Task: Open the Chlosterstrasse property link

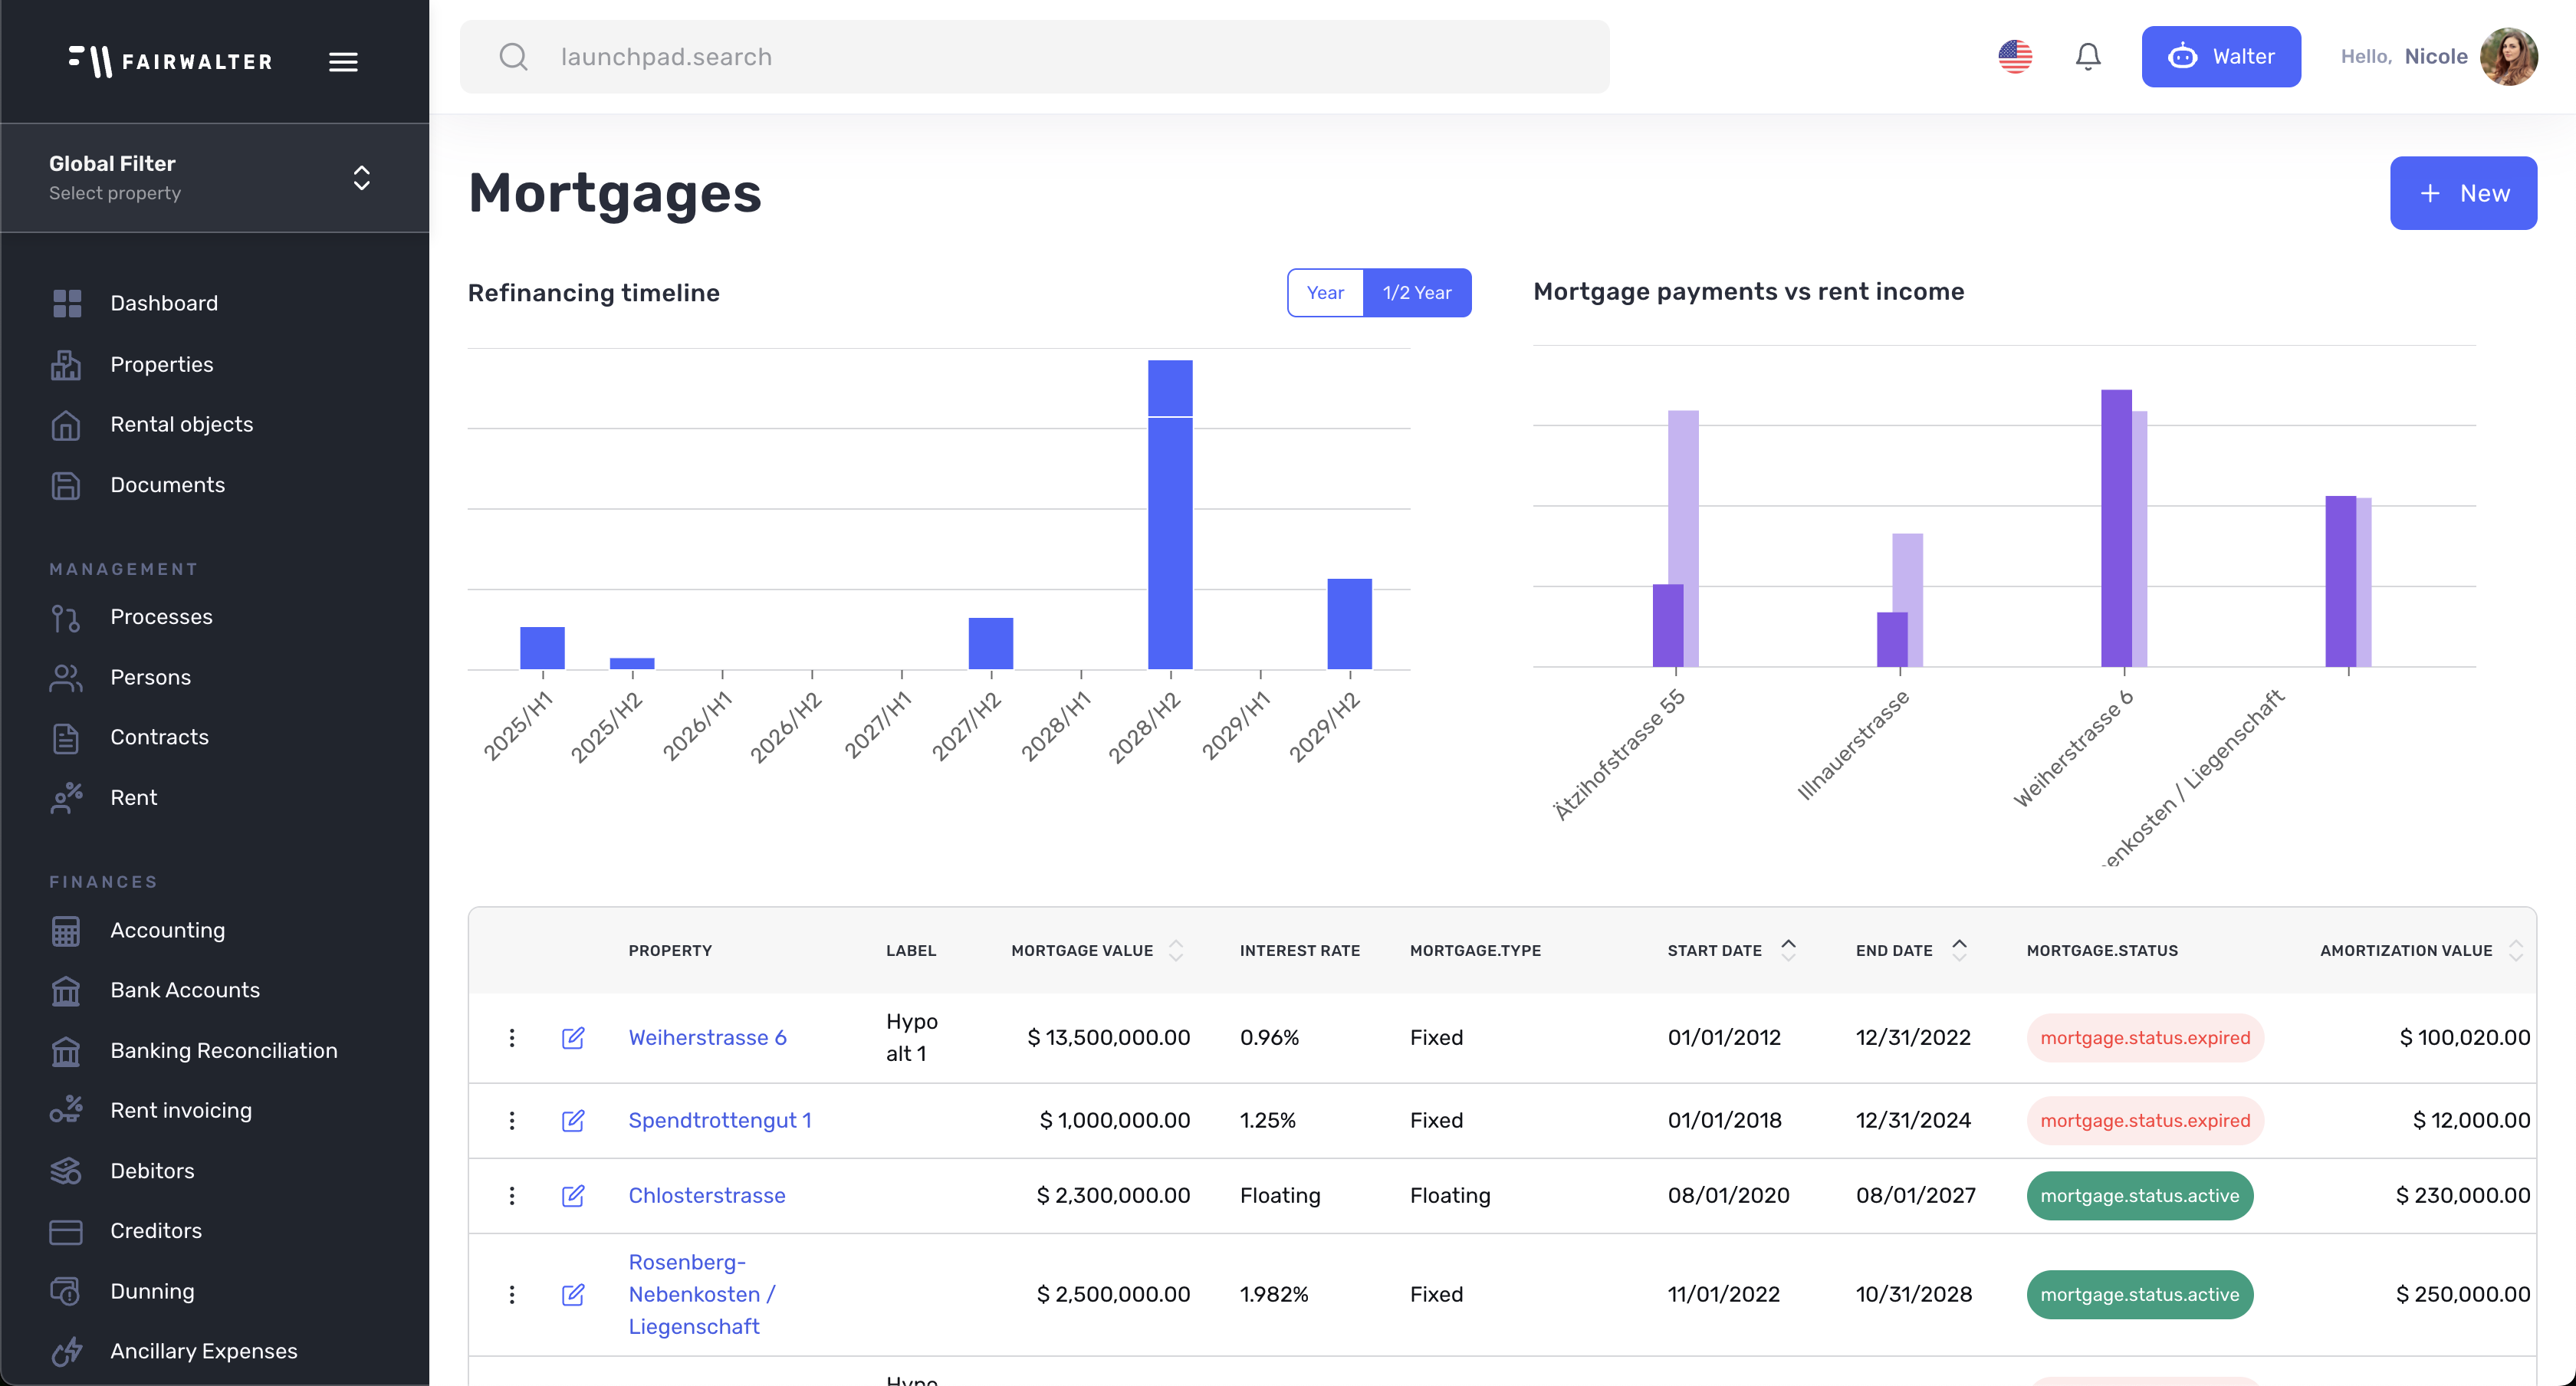Action: [x=706, y=1196]
